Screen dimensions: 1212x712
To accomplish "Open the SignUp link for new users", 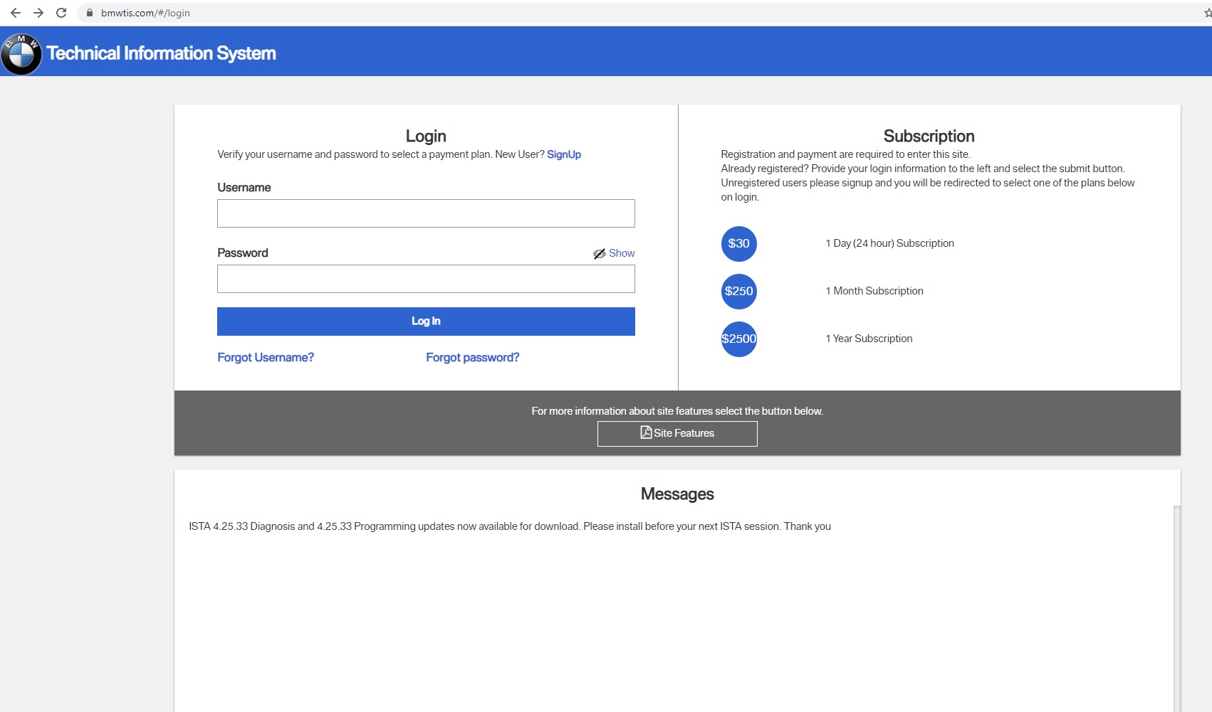I will tap(564, 154).
